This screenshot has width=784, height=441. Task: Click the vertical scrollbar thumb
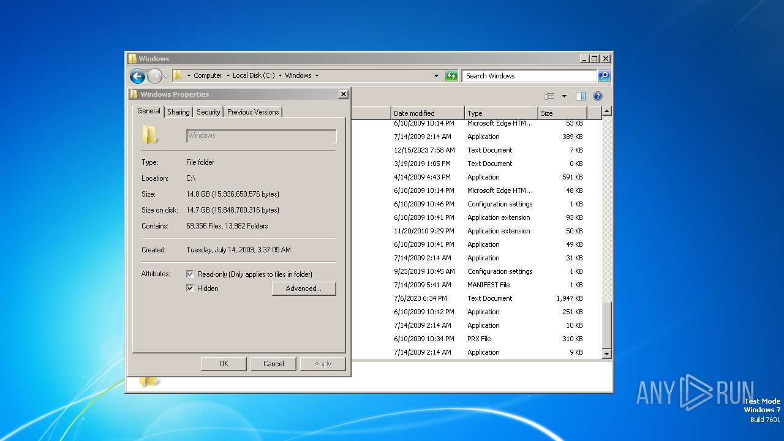click(606, 325)
